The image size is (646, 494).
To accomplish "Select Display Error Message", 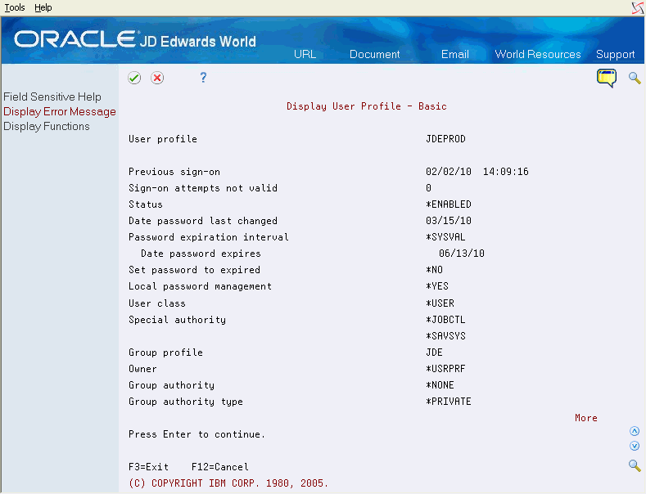I will pyautogui.click(x=60, y=111).
